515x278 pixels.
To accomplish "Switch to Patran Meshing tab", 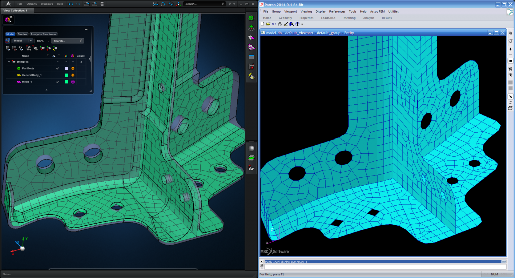I will click(x=349, y=18).
